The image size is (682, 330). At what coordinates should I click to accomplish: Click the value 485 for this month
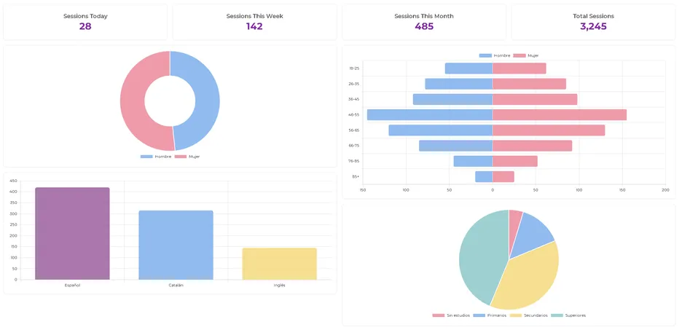[424, 26]
